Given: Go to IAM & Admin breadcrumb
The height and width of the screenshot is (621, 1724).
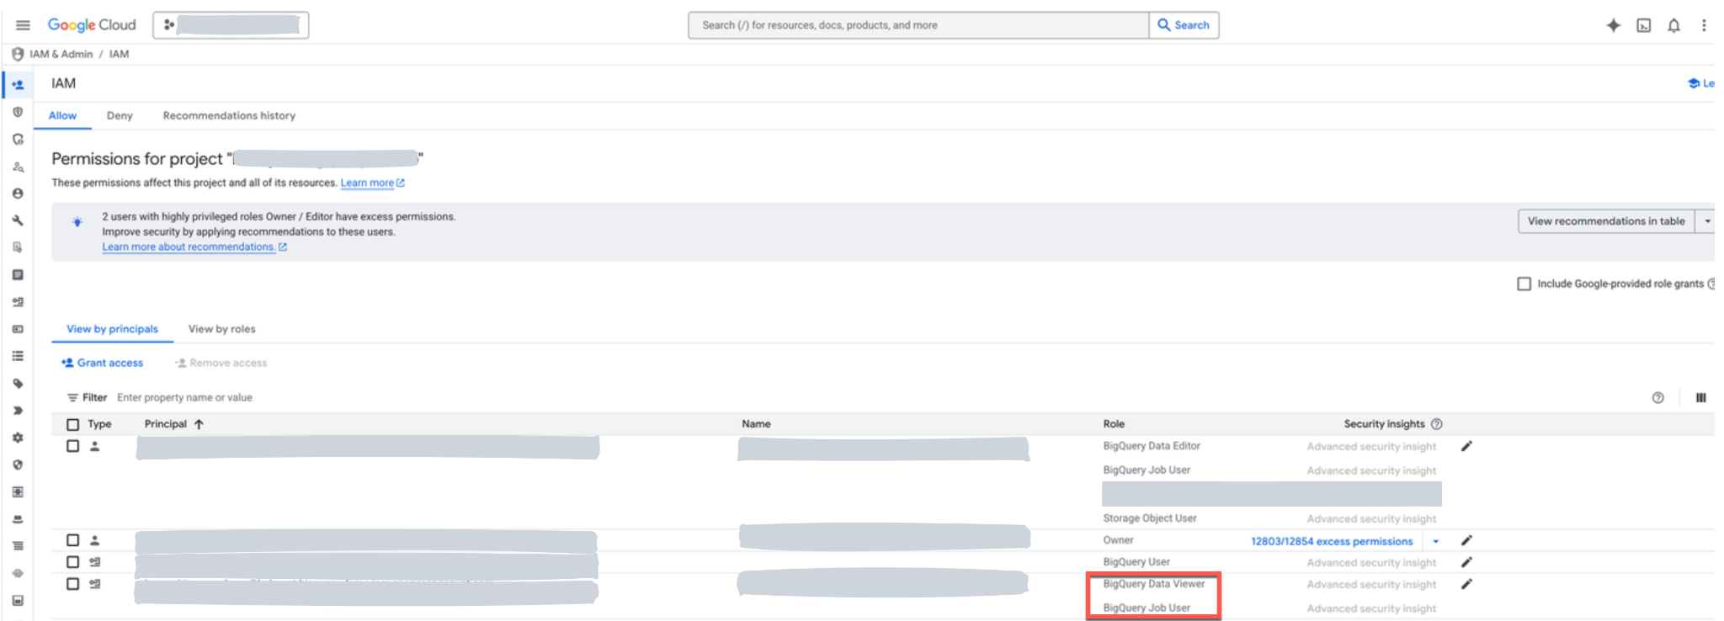Looking at the screenshot, I should pos(61,54).
